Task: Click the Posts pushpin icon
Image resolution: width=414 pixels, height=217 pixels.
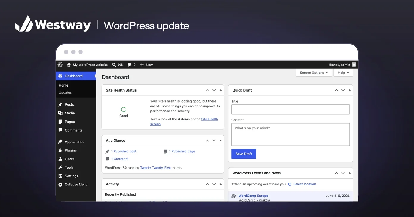Action: [60, 104]
